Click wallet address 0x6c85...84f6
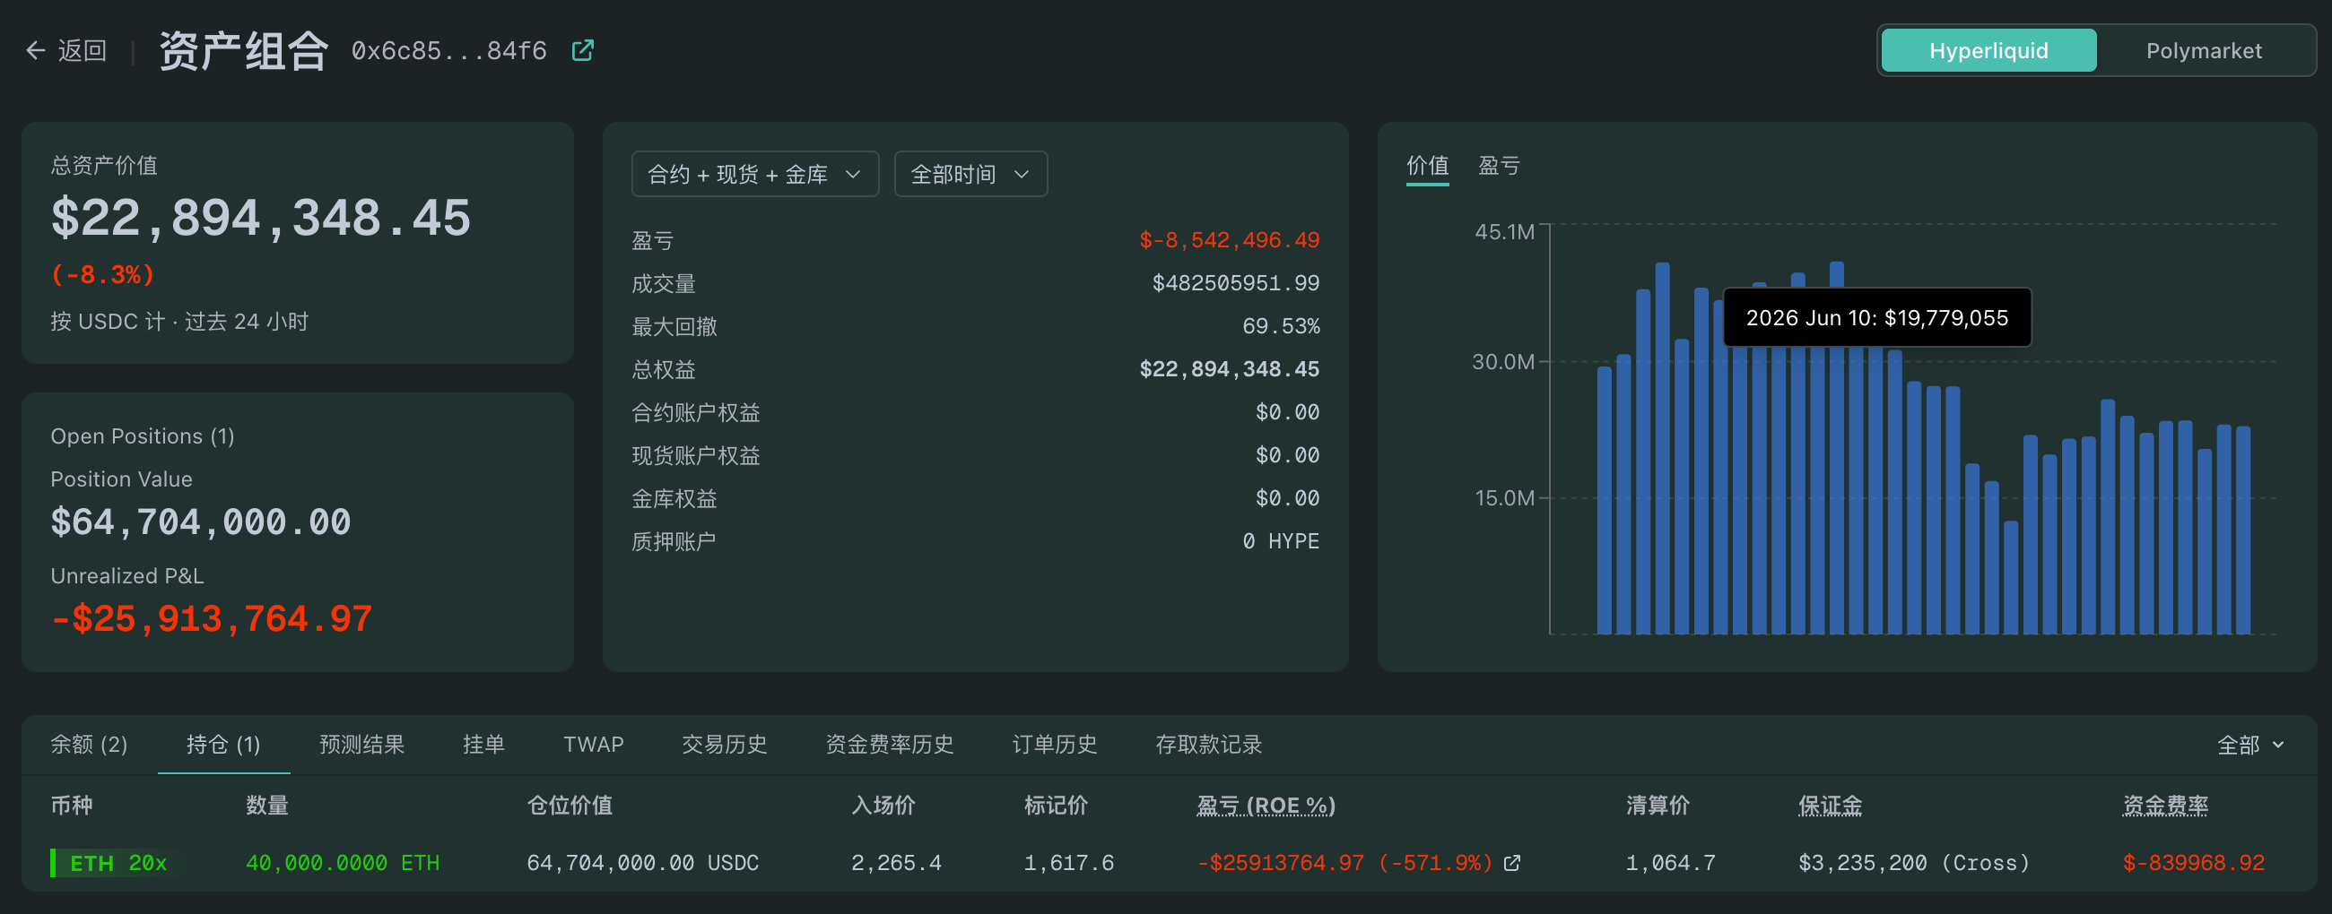Image resolution: width=2332 pixels, height=914 pixels. (449, 50)
